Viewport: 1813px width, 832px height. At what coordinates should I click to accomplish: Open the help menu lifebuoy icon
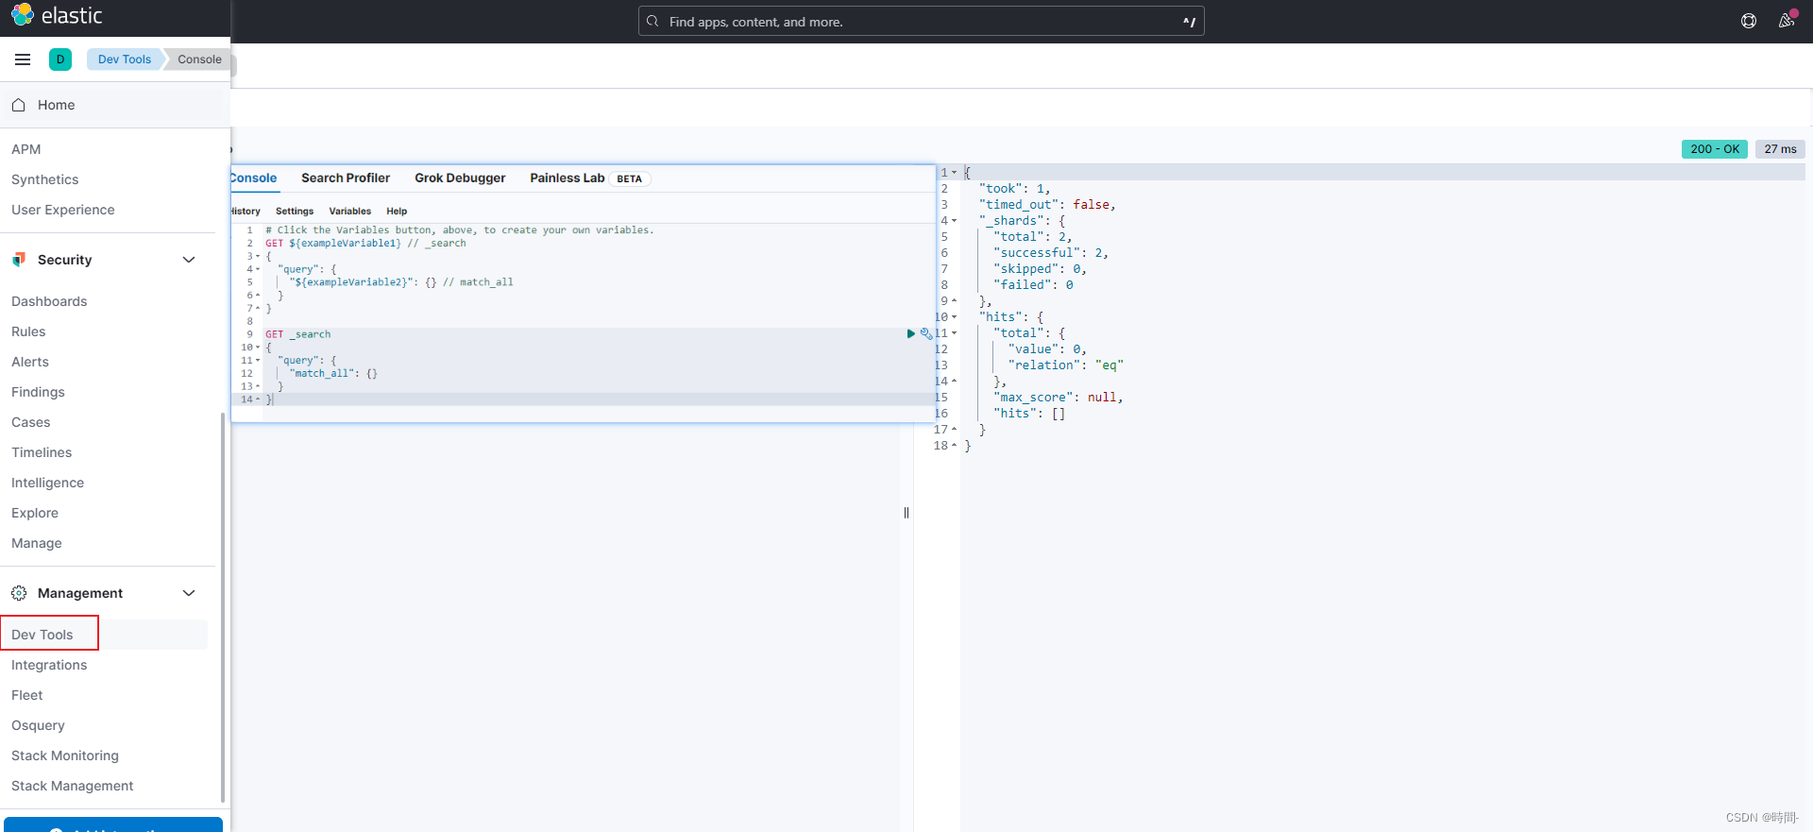pos(1749,21)
